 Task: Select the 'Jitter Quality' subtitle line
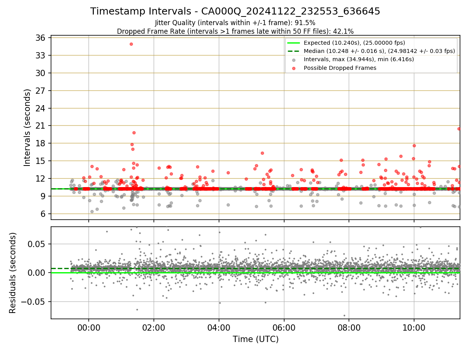pyautogui.click(x=235, y=23)
